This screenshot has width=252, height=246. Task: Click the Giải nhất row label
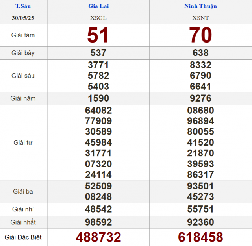click(23, 222)
